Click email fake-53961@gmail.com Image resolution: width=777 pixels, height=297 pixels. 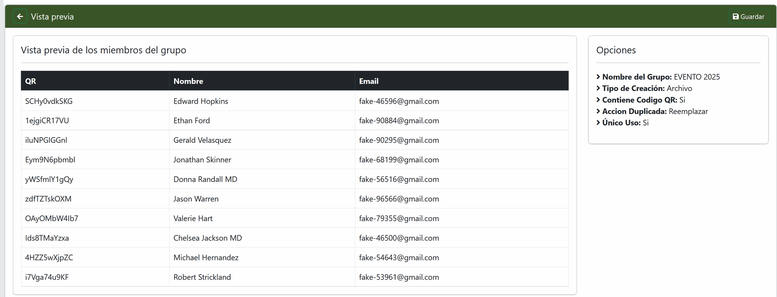[x=399, y=277]
